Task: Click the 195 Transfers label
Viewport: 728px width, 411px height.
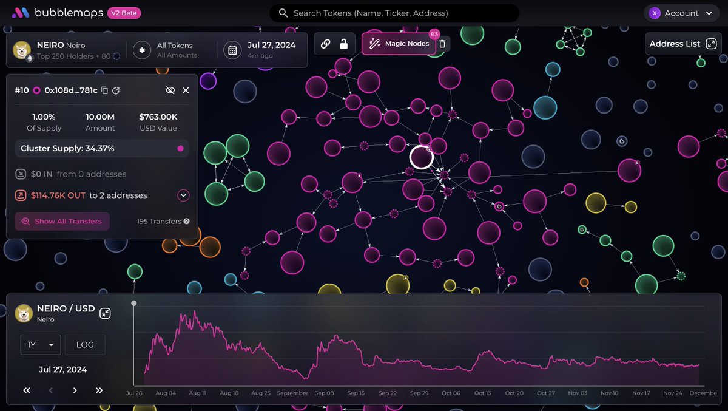Action: tap(159, 222)
